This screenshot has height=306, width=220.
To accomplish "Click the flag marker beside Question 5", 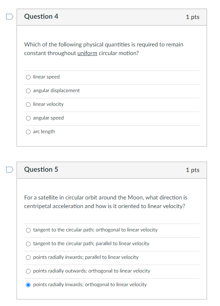I will [x=9, y=170].
